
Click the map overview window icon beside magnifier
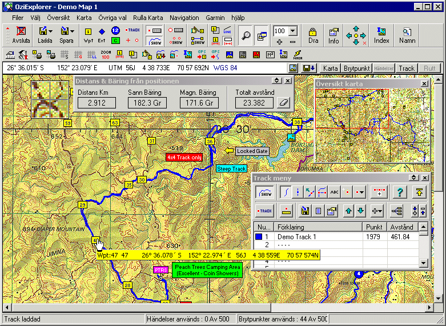click(262, 35)
